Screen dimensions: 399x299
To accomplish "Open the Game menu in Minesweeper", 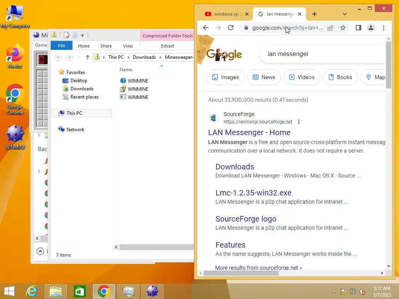I will [41, 45].
